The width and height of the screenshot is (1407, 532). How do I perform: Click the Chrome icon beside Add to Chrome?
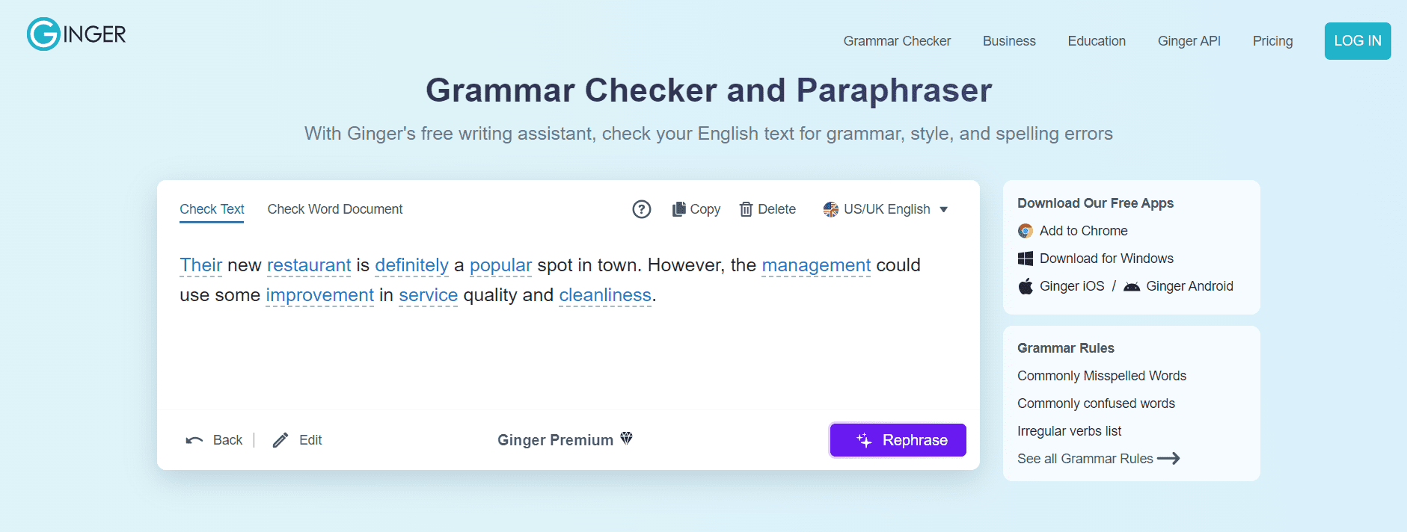point(1024,231)
